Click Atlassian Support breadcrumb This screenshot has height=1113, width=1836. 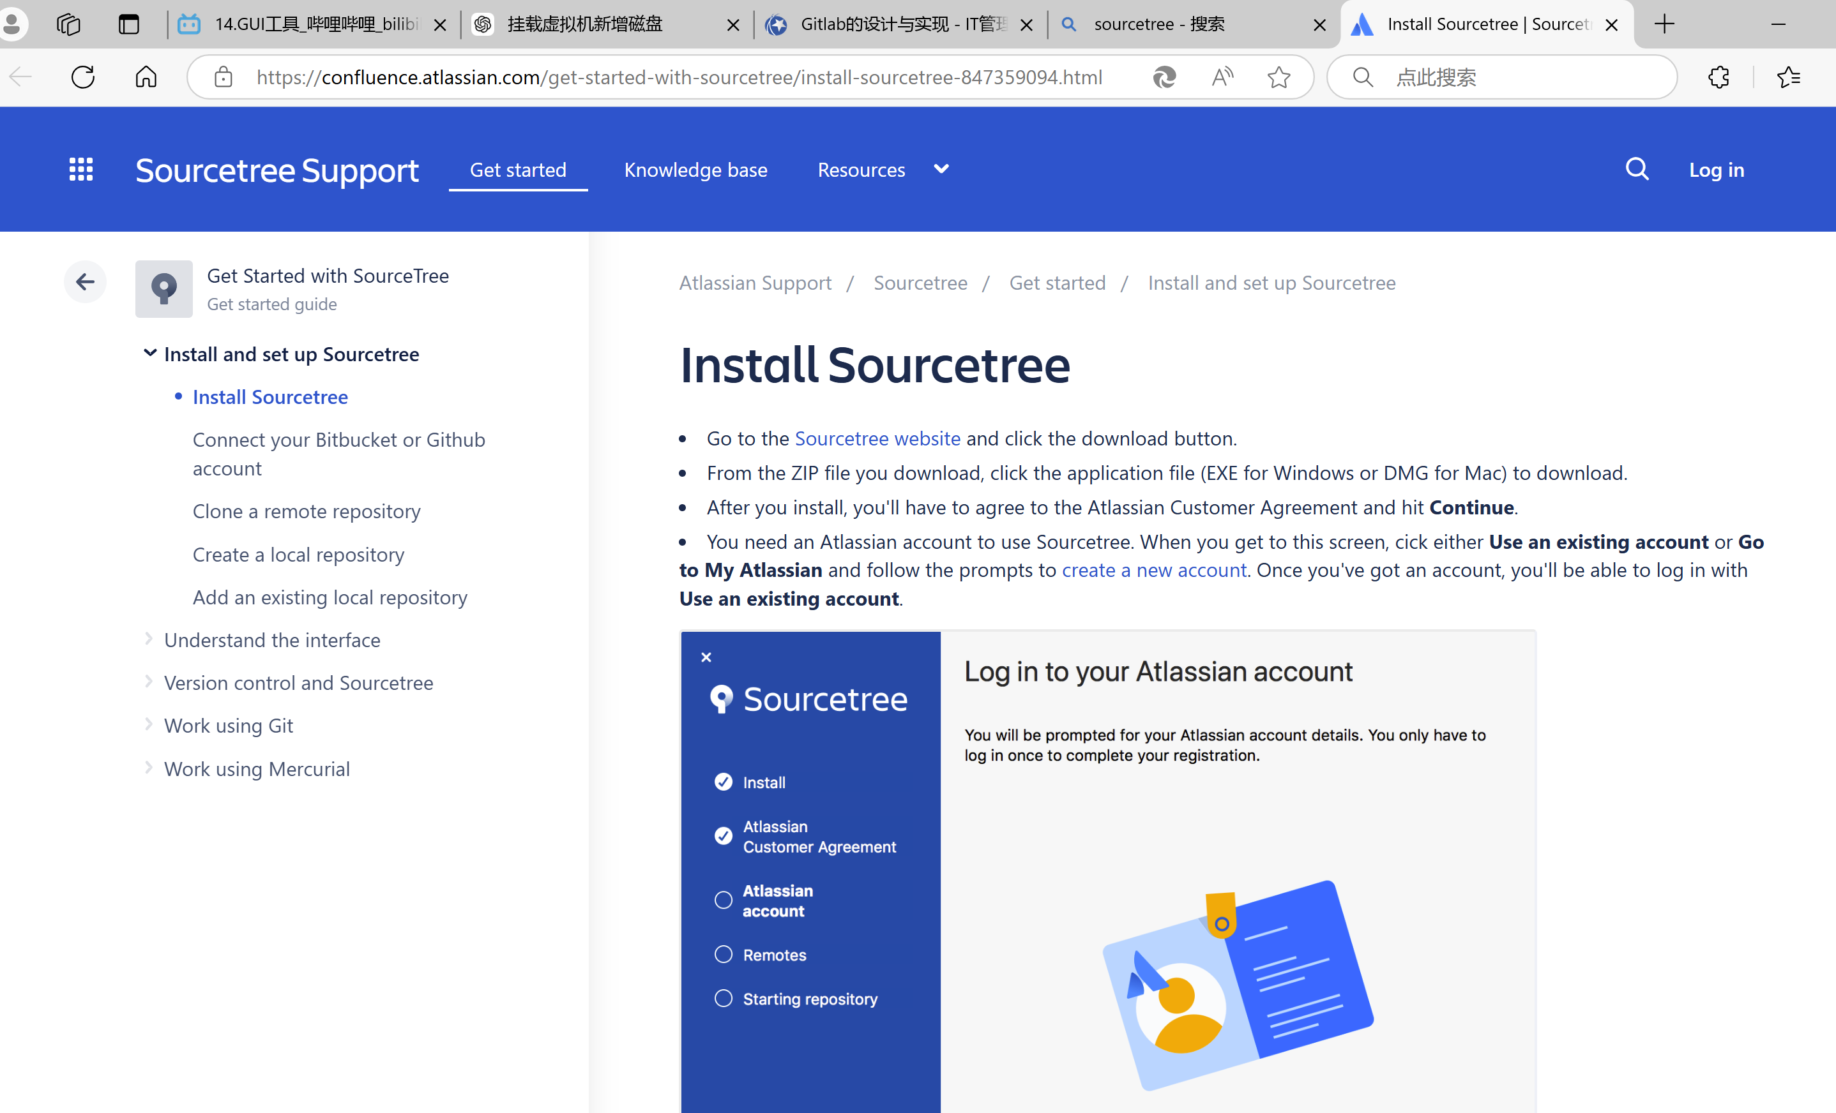[x=755, y=283]
